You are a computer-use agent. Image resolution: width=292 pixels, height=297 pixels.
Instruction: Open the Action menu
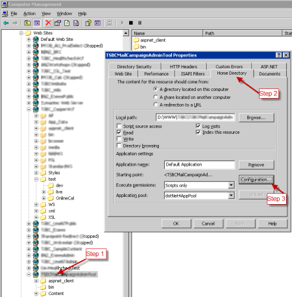[29, 14]
